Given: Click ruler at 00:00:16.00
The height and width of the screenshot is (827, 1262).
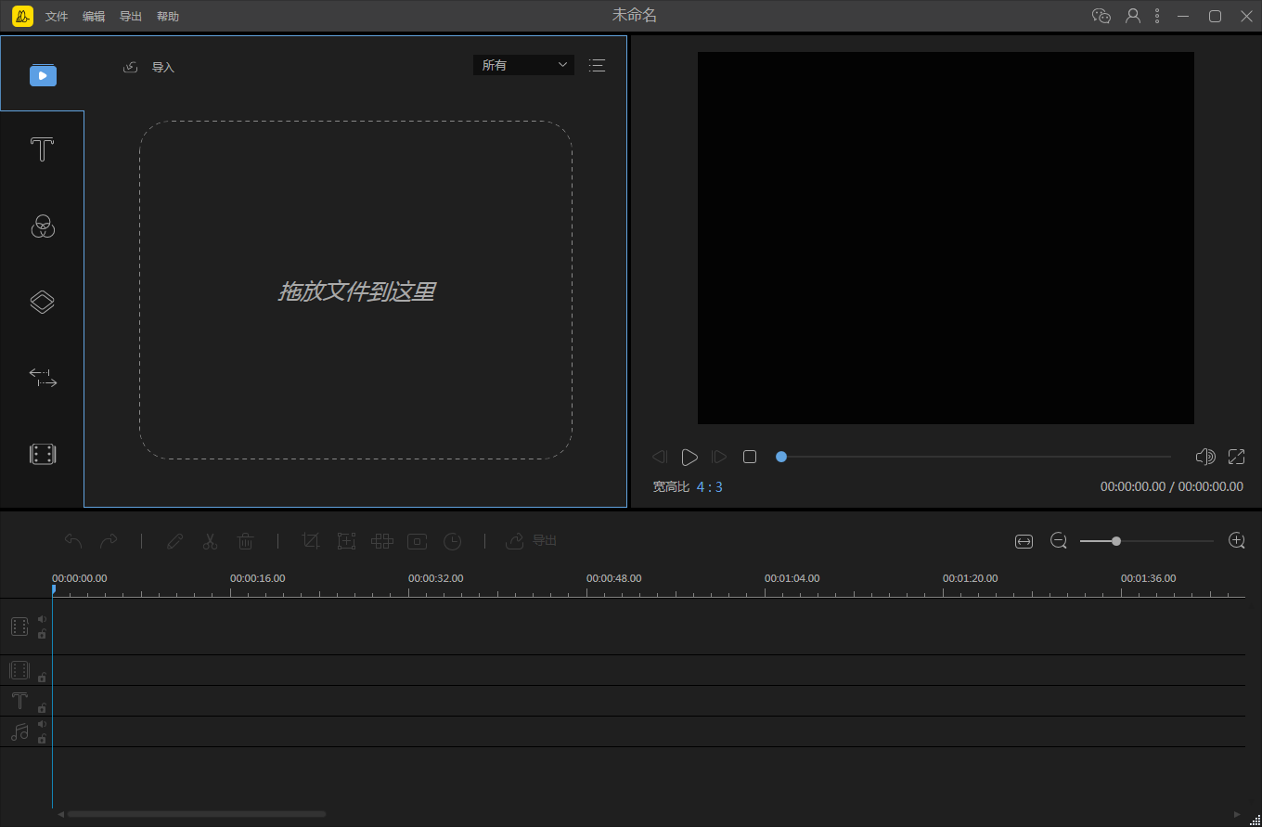Looking at the screenshot, I should pos(257,578).
